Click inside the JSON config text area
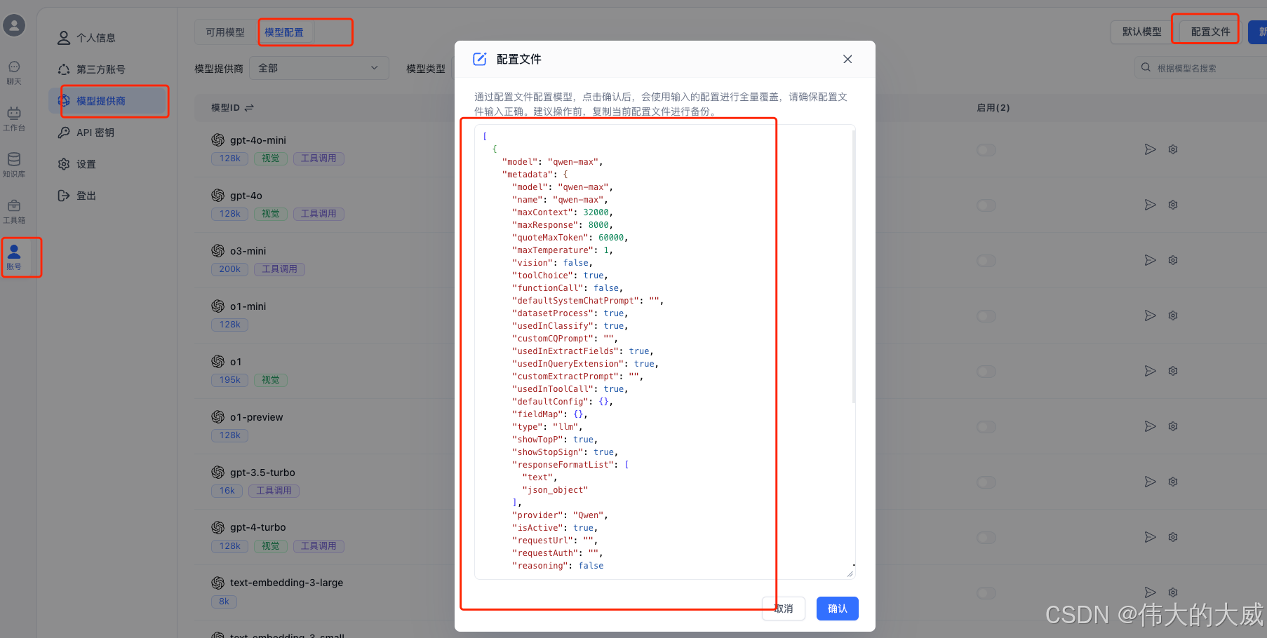 click(664, 352)
